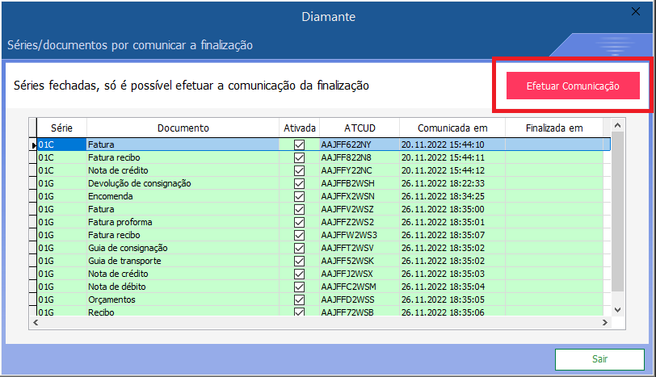Screen dimensions: 656x377
Task: Toggle Ativada checkbox for 01C Fatura
Action: point(300,145)
